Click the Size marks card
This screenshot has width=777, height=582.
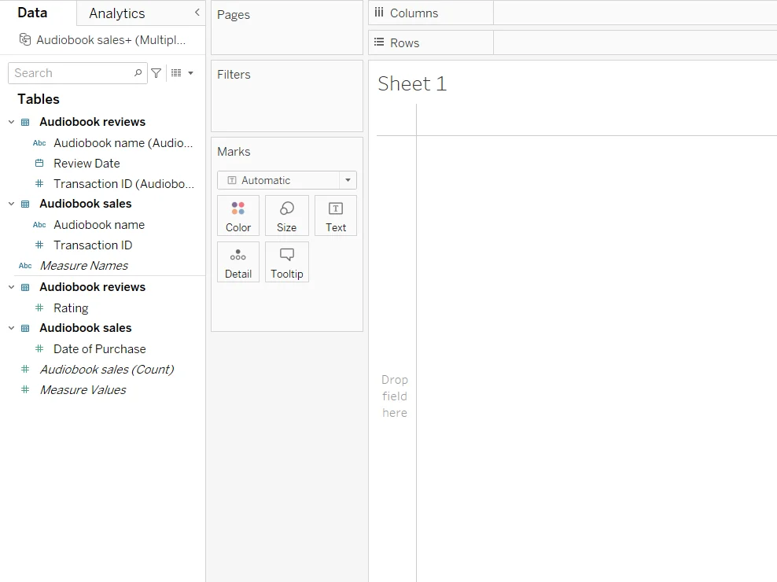[x=287, y=215]
